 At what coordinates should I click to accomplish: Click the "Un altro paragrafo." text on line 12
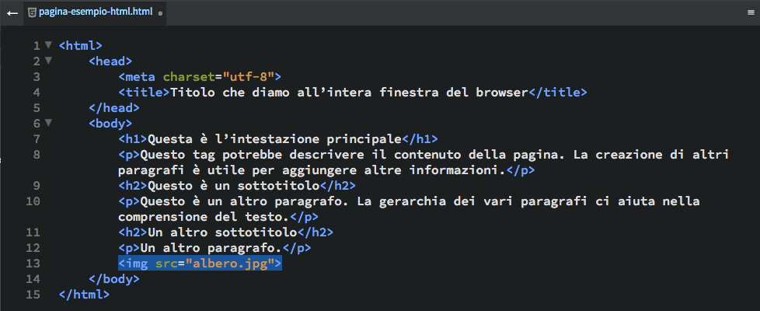tap(211, 248)
